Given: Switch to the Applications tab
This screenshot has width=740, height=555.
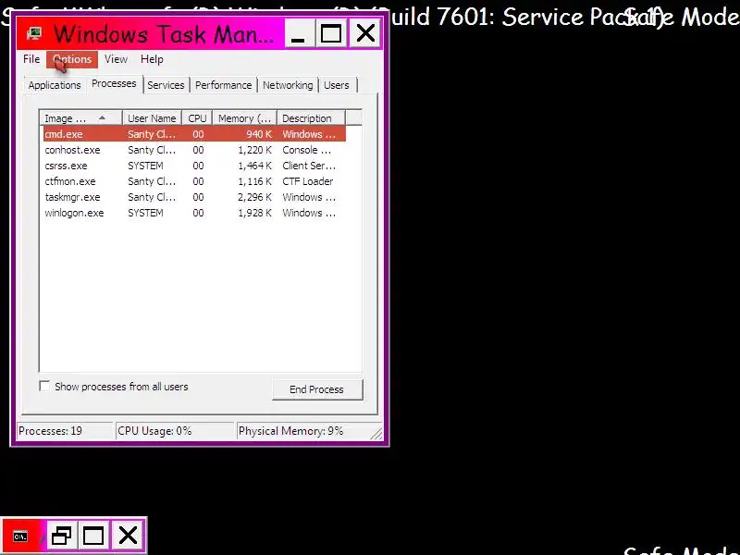Looking at the screenshot, I should [x=55, y=85].
